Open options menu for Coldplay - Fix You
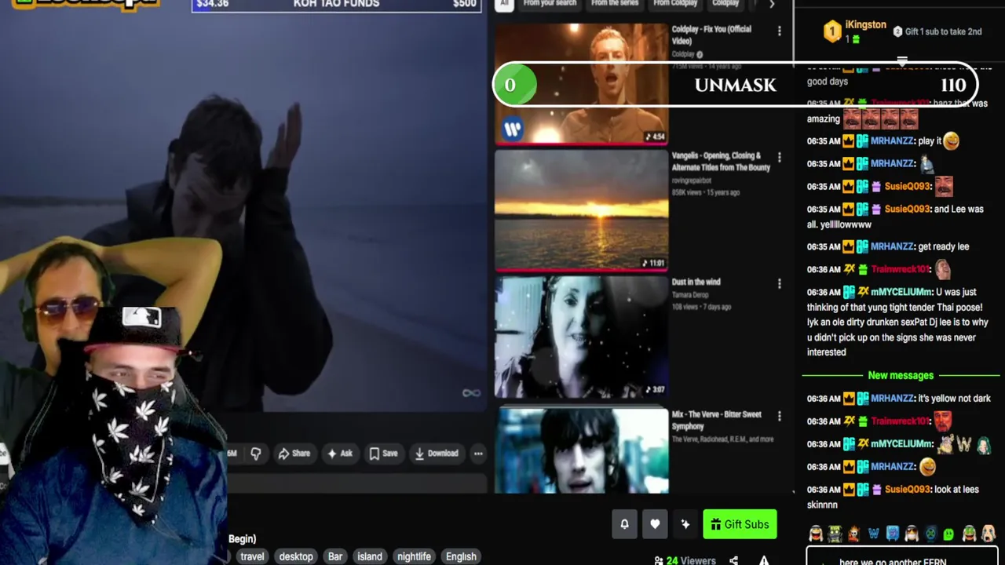Viewport: 1005px width, 565px height. tap(779, 31)
